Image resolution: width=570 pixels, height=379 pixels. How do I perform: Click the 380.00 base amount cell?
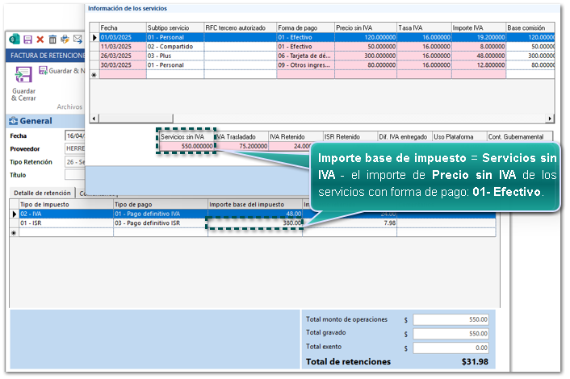[255, 223]
